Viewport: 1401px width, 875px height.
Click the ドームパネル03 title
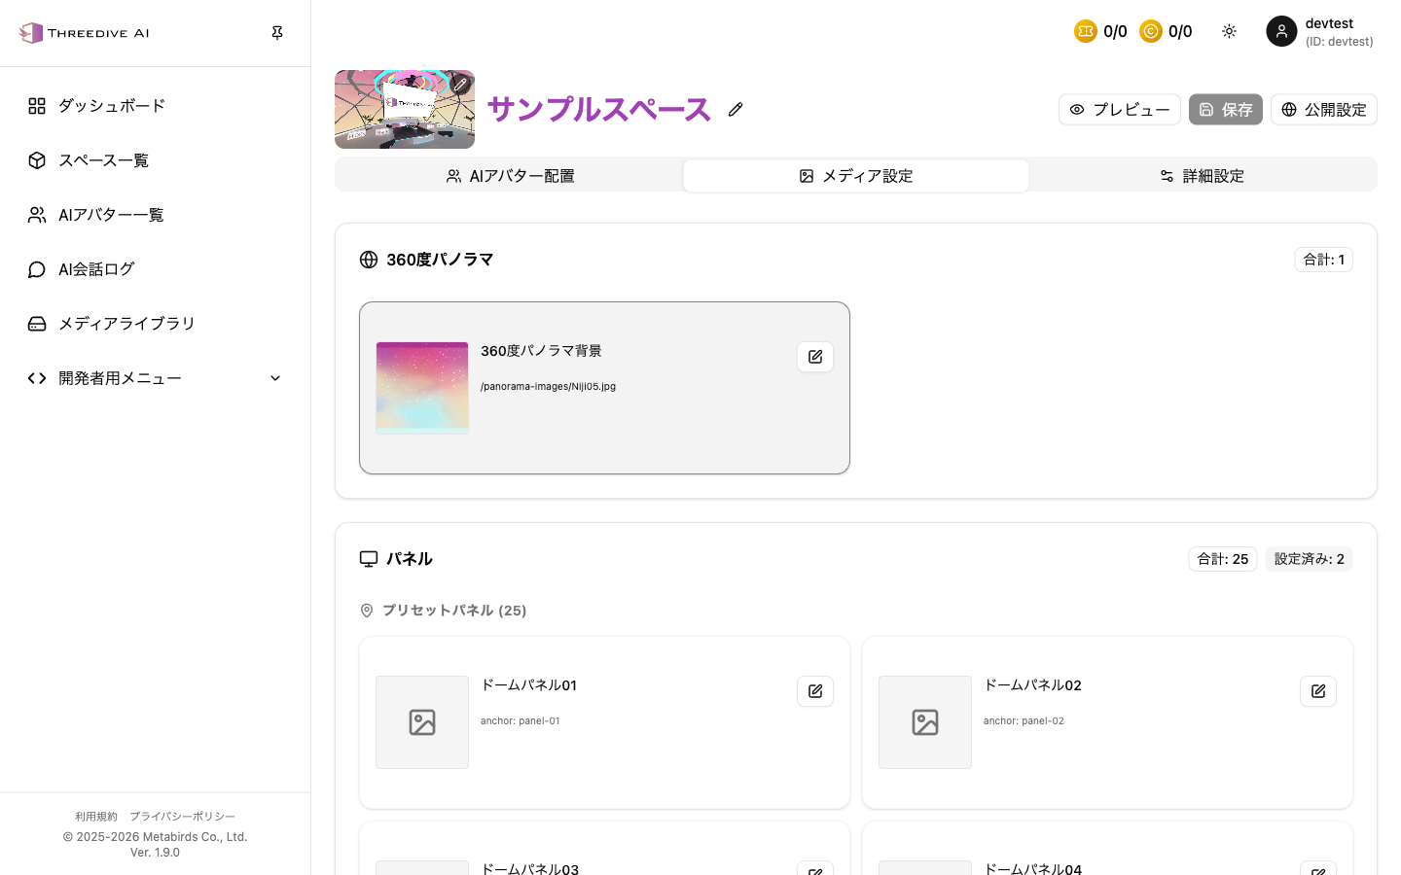click(529, 868)
